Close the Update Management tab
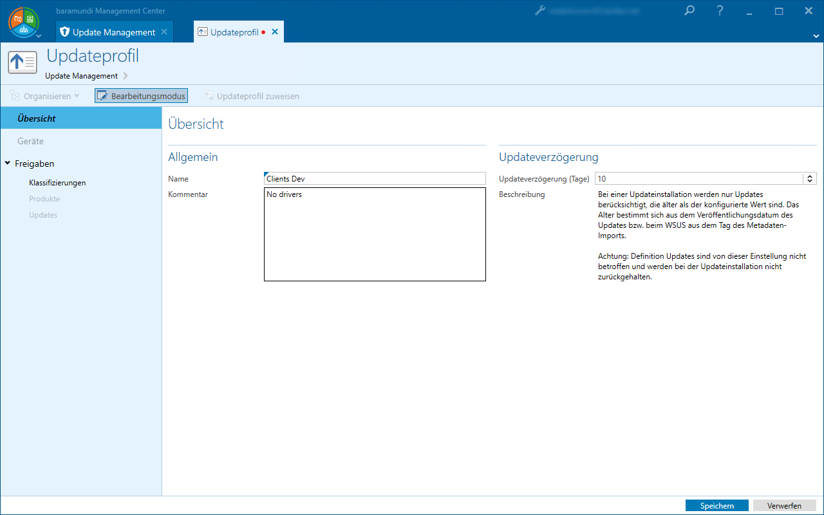 point(164,32)
